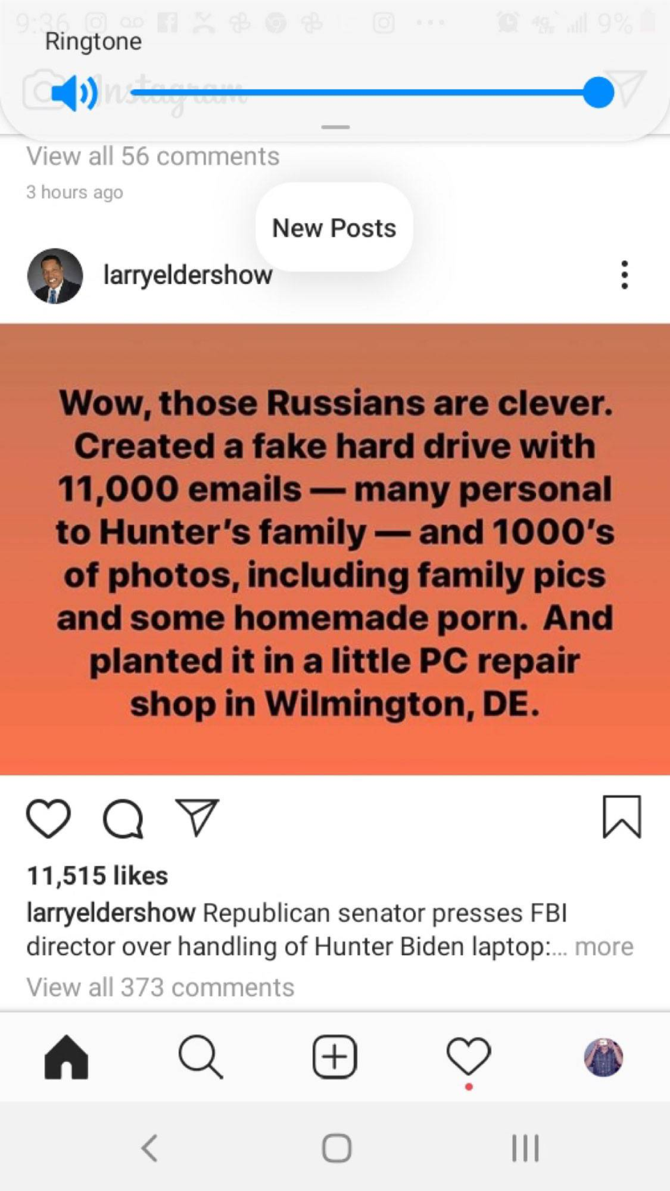Open the Search tab
The width and height of the screenshot is (670, 1191).
[200, 1057]
